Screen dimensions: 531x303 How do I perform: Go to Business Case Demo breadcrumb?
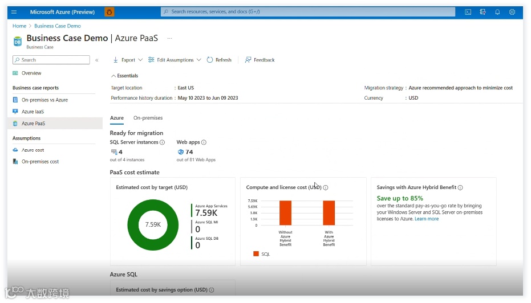[x=58, y=26]
